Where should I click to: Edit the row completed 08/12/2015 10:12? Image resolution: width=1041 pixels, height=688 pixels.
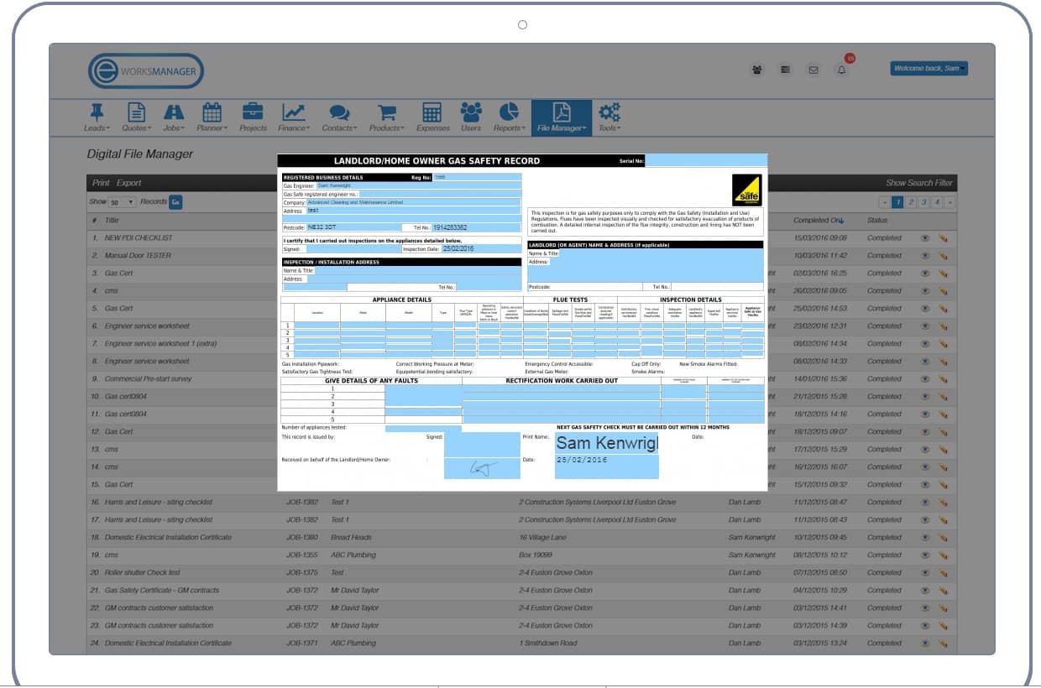point(943,555)
